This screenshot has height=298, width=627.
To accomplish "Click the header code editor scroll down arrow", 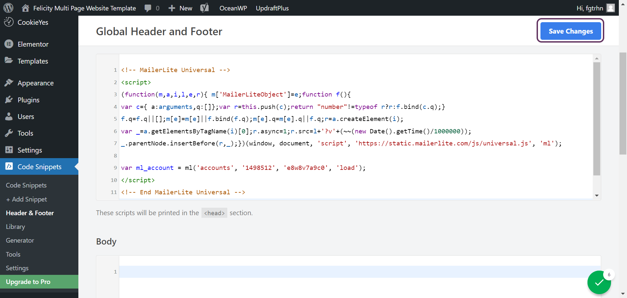I will [597, 196].
